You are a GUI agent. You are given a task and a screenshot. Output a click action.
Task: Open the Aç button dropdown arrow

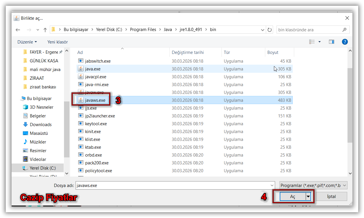[308, 197]
